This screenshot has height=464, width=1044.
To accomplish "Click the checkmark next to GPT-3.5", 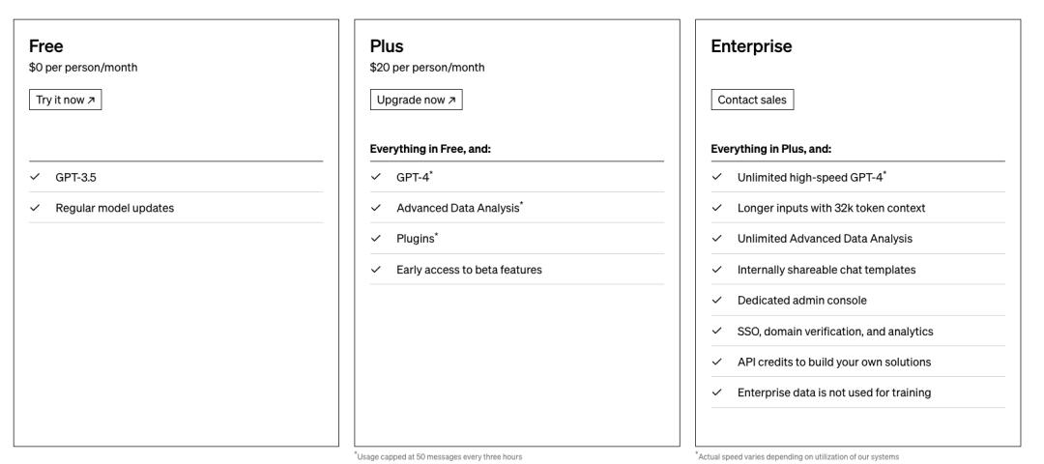I will (x=36, y=177).
